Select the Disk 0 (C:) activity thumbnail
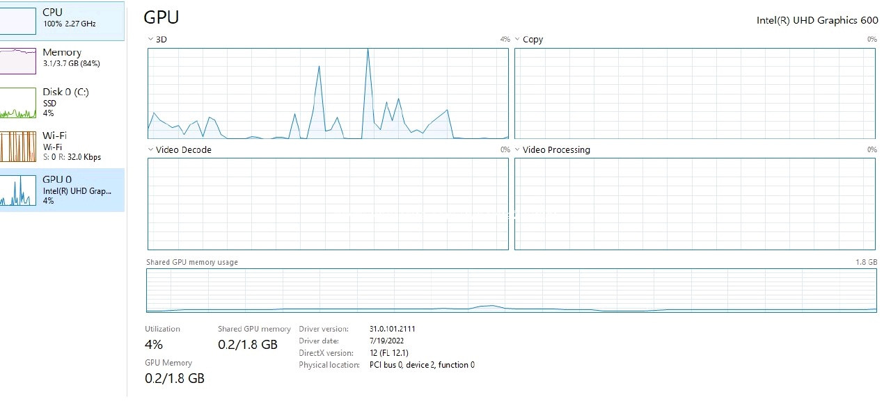The height and width of the screenshot is (408, 891). pos(17,103)
